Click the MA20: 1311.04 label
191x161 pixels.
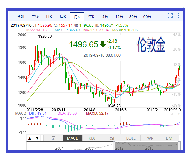(96, 30)
